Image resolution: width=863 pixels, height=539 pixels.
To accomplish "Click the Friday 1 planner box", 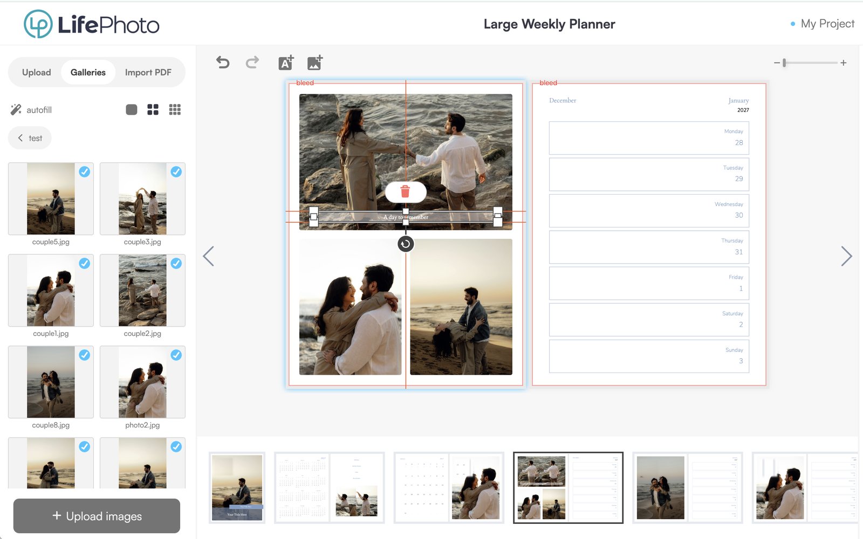I will tap(649, 284).
